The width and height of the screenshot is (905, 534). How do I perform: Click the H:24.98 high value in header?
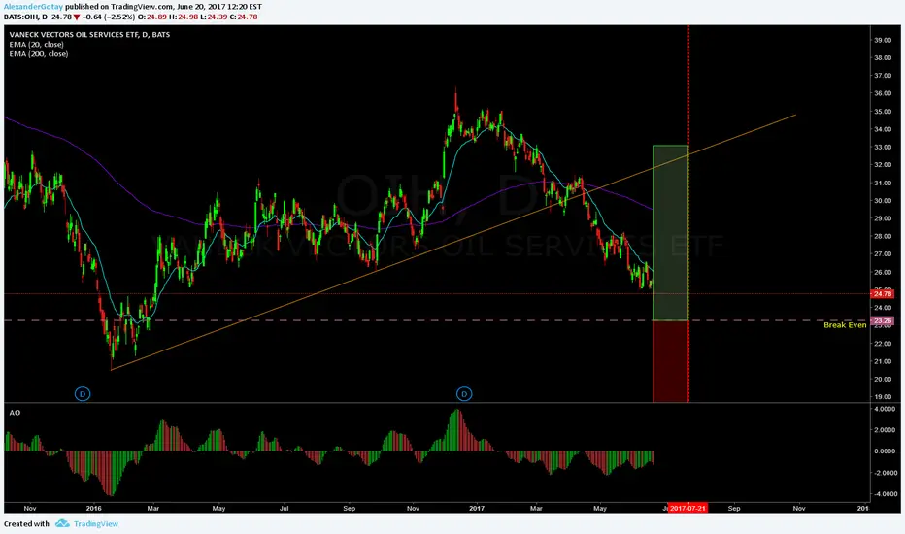(x=184, y=17)
